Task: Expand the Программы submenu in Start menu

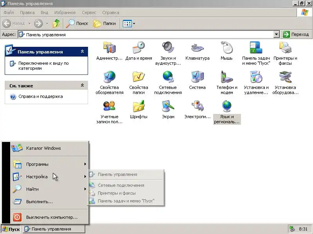Action: pyautogui.click(x=49, y=164)
